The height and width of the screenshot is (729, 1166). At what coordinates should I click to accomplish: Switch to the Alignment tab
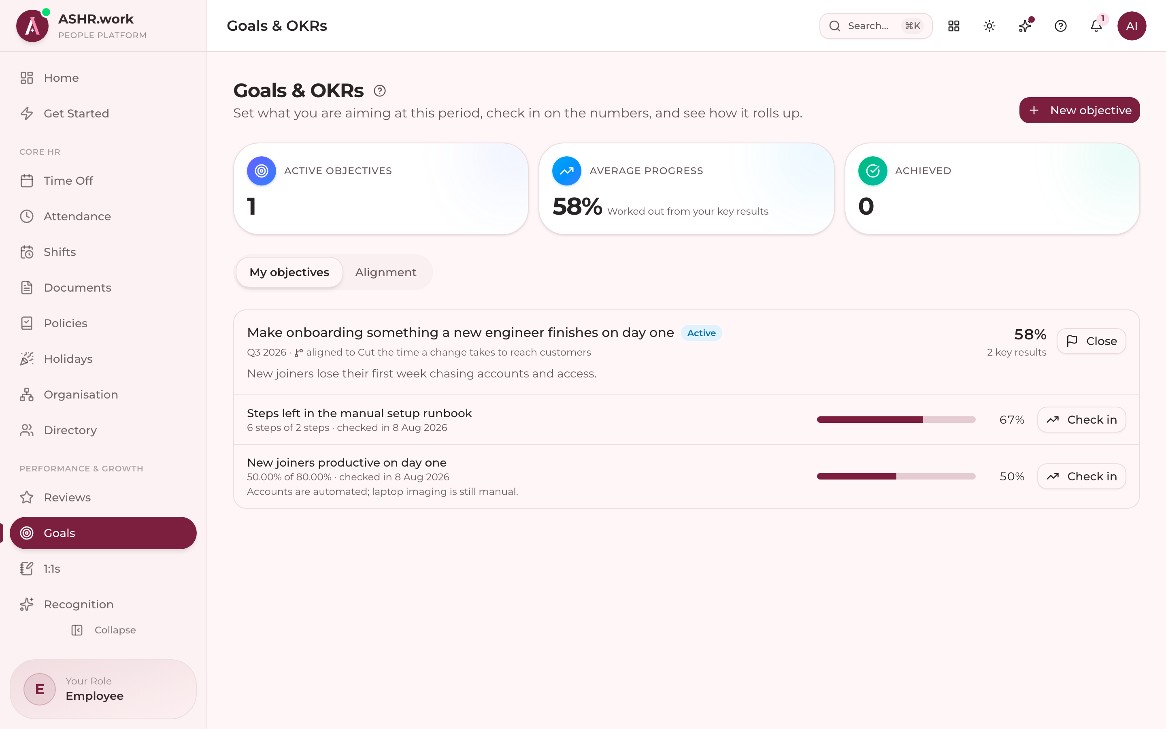385,273
